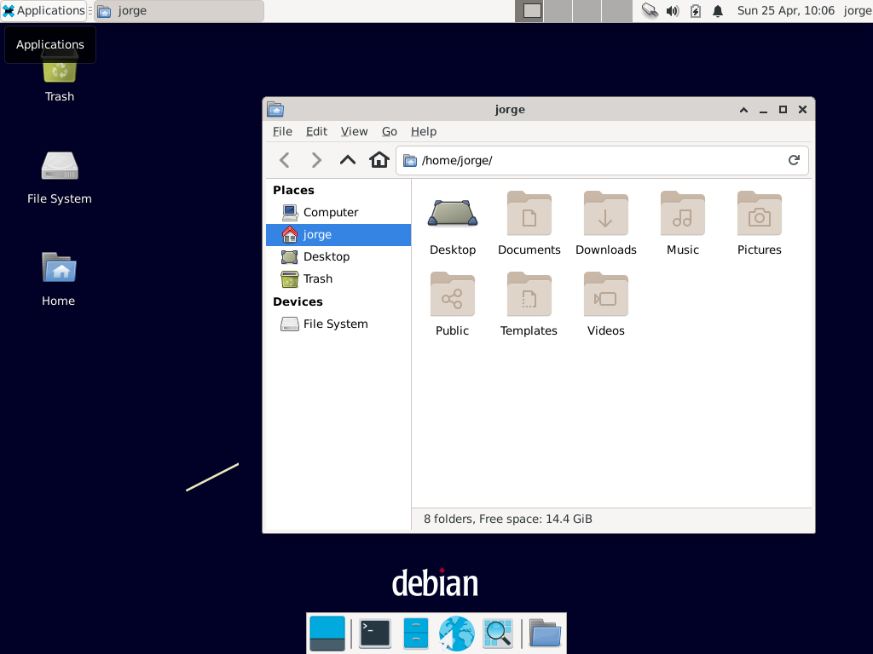Open the Videos folder
This screenshot has width=873, height=654.
[x=605, y=295]
